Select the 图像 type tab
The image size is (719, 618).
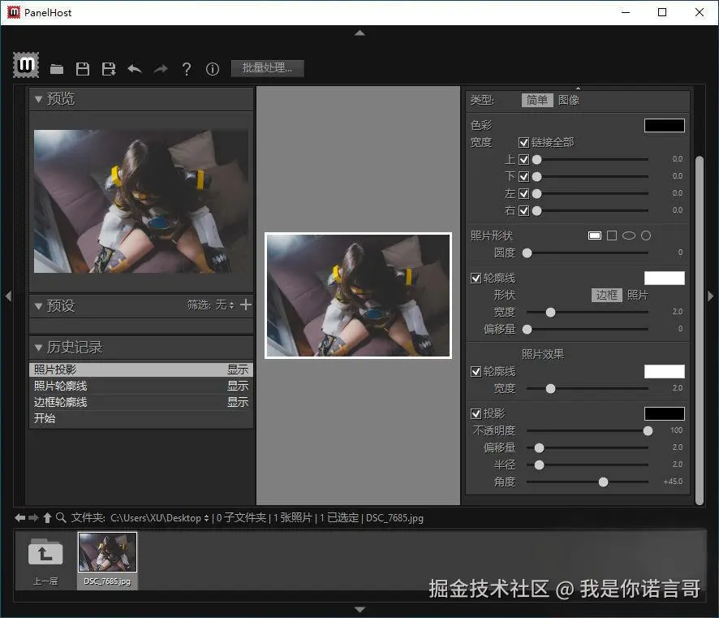point(569,100)
